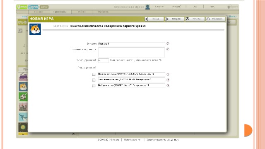Tick the third exercise type checkbox
Screen dimensions: 265x149
point(94,86)
